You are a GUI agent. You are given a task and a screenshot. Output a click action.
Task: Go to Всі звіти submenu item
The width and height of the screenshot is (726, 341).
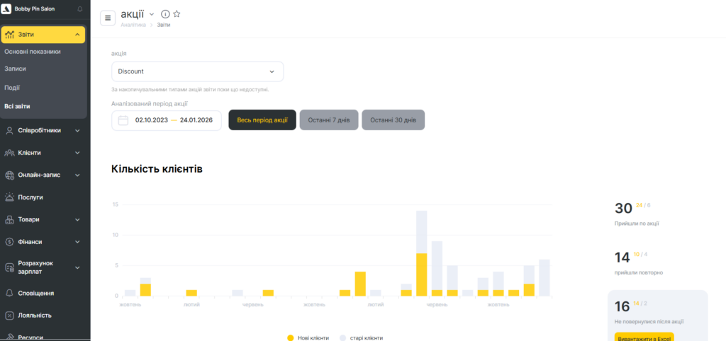tap(18, 106)
